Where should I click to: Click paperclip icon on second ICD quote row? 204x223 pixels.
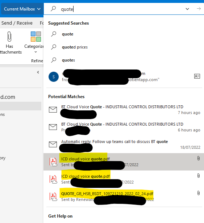pyautogui.click(x=199, y=176)
